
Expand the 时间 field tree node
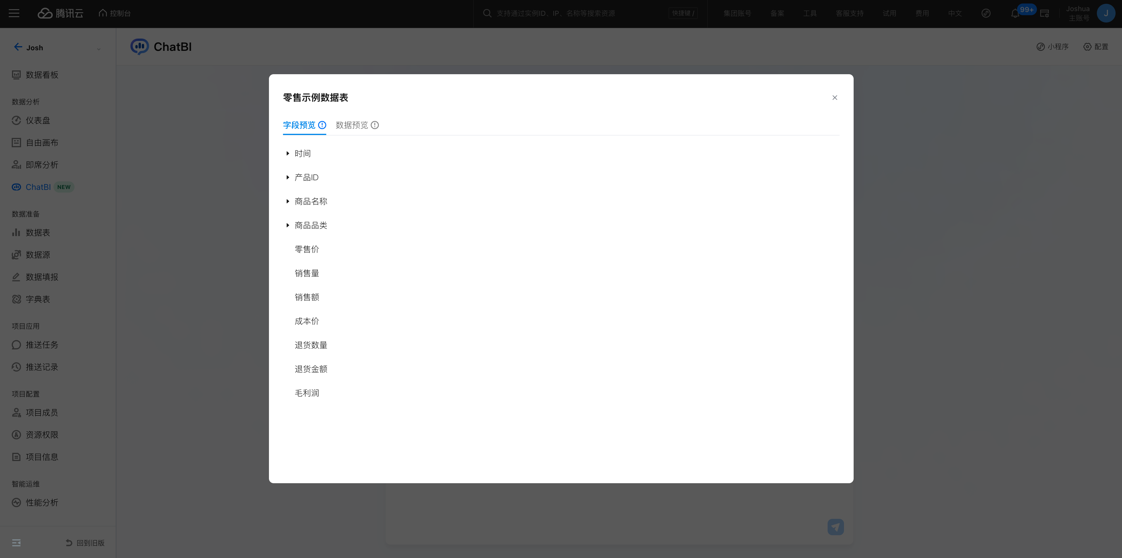coord(287,154)
